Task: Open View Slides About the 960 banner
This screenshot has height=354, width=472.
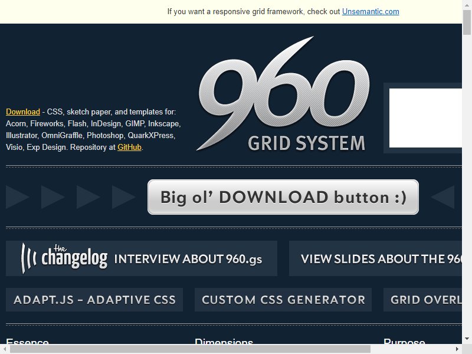Action: click(375, 258)
